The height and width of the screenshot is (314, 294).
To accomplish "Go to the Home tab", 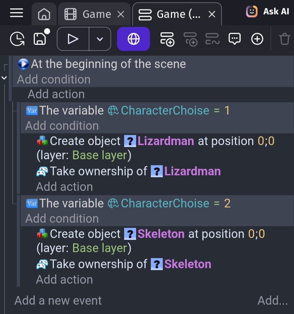I will point(44,14).
